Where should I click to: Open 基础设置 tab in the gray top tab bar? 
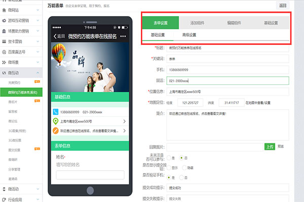tap(271, 23)
